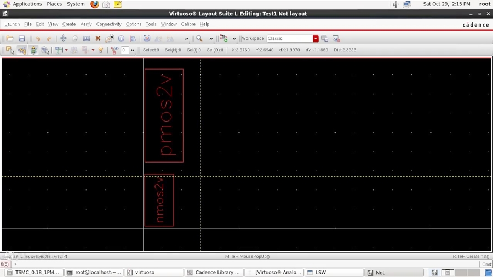This screenshot has width=493, height=277.
Task: Open the Applications menu in top panel
Action: pos(27,4)
